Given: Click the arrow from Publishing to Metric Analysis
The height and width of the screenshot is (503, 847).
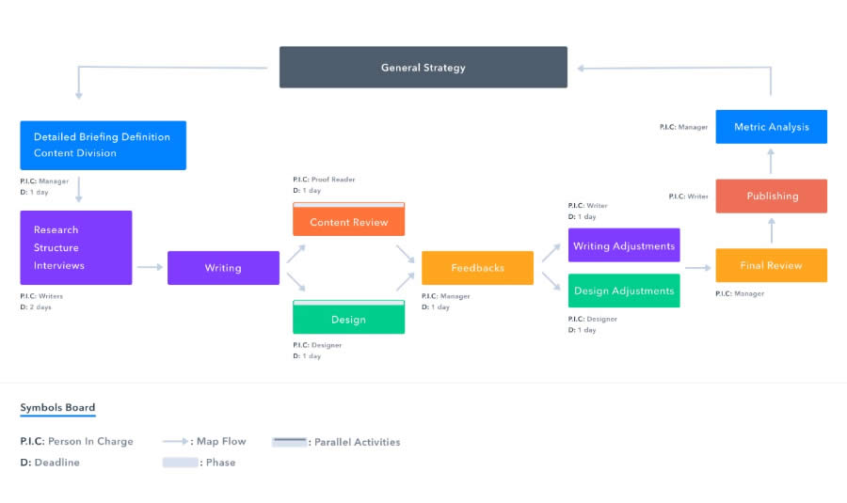Looking at the screenshot, I should [x=771, y=161].
